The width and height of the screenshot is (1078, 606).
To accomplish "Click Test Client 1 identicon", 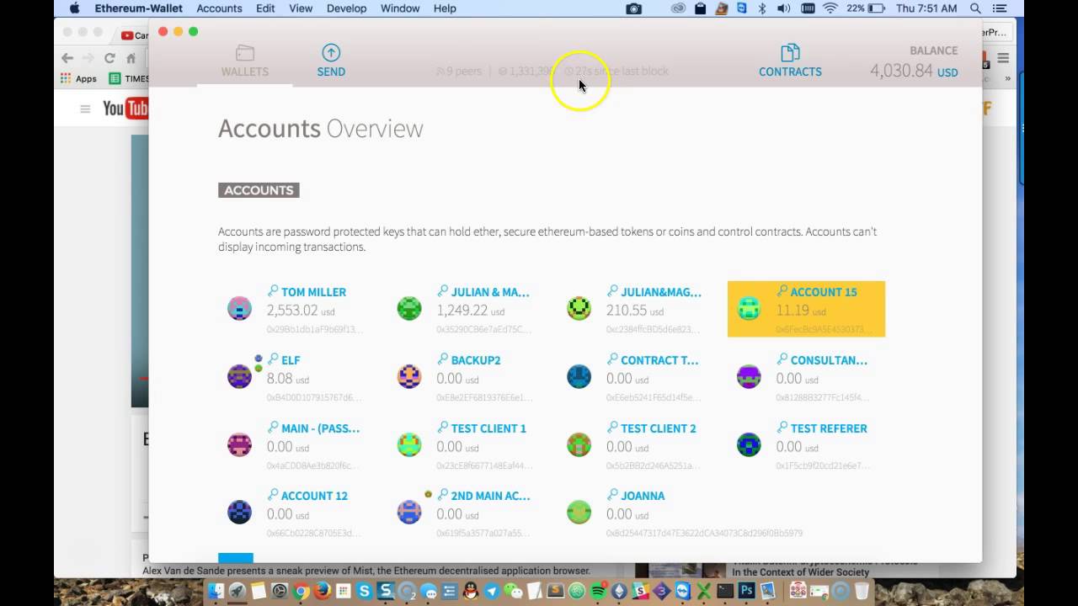I will coord(409,444).
